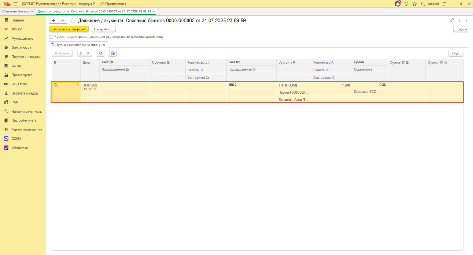Click the Производство sidebar icon

coord(6,75)
